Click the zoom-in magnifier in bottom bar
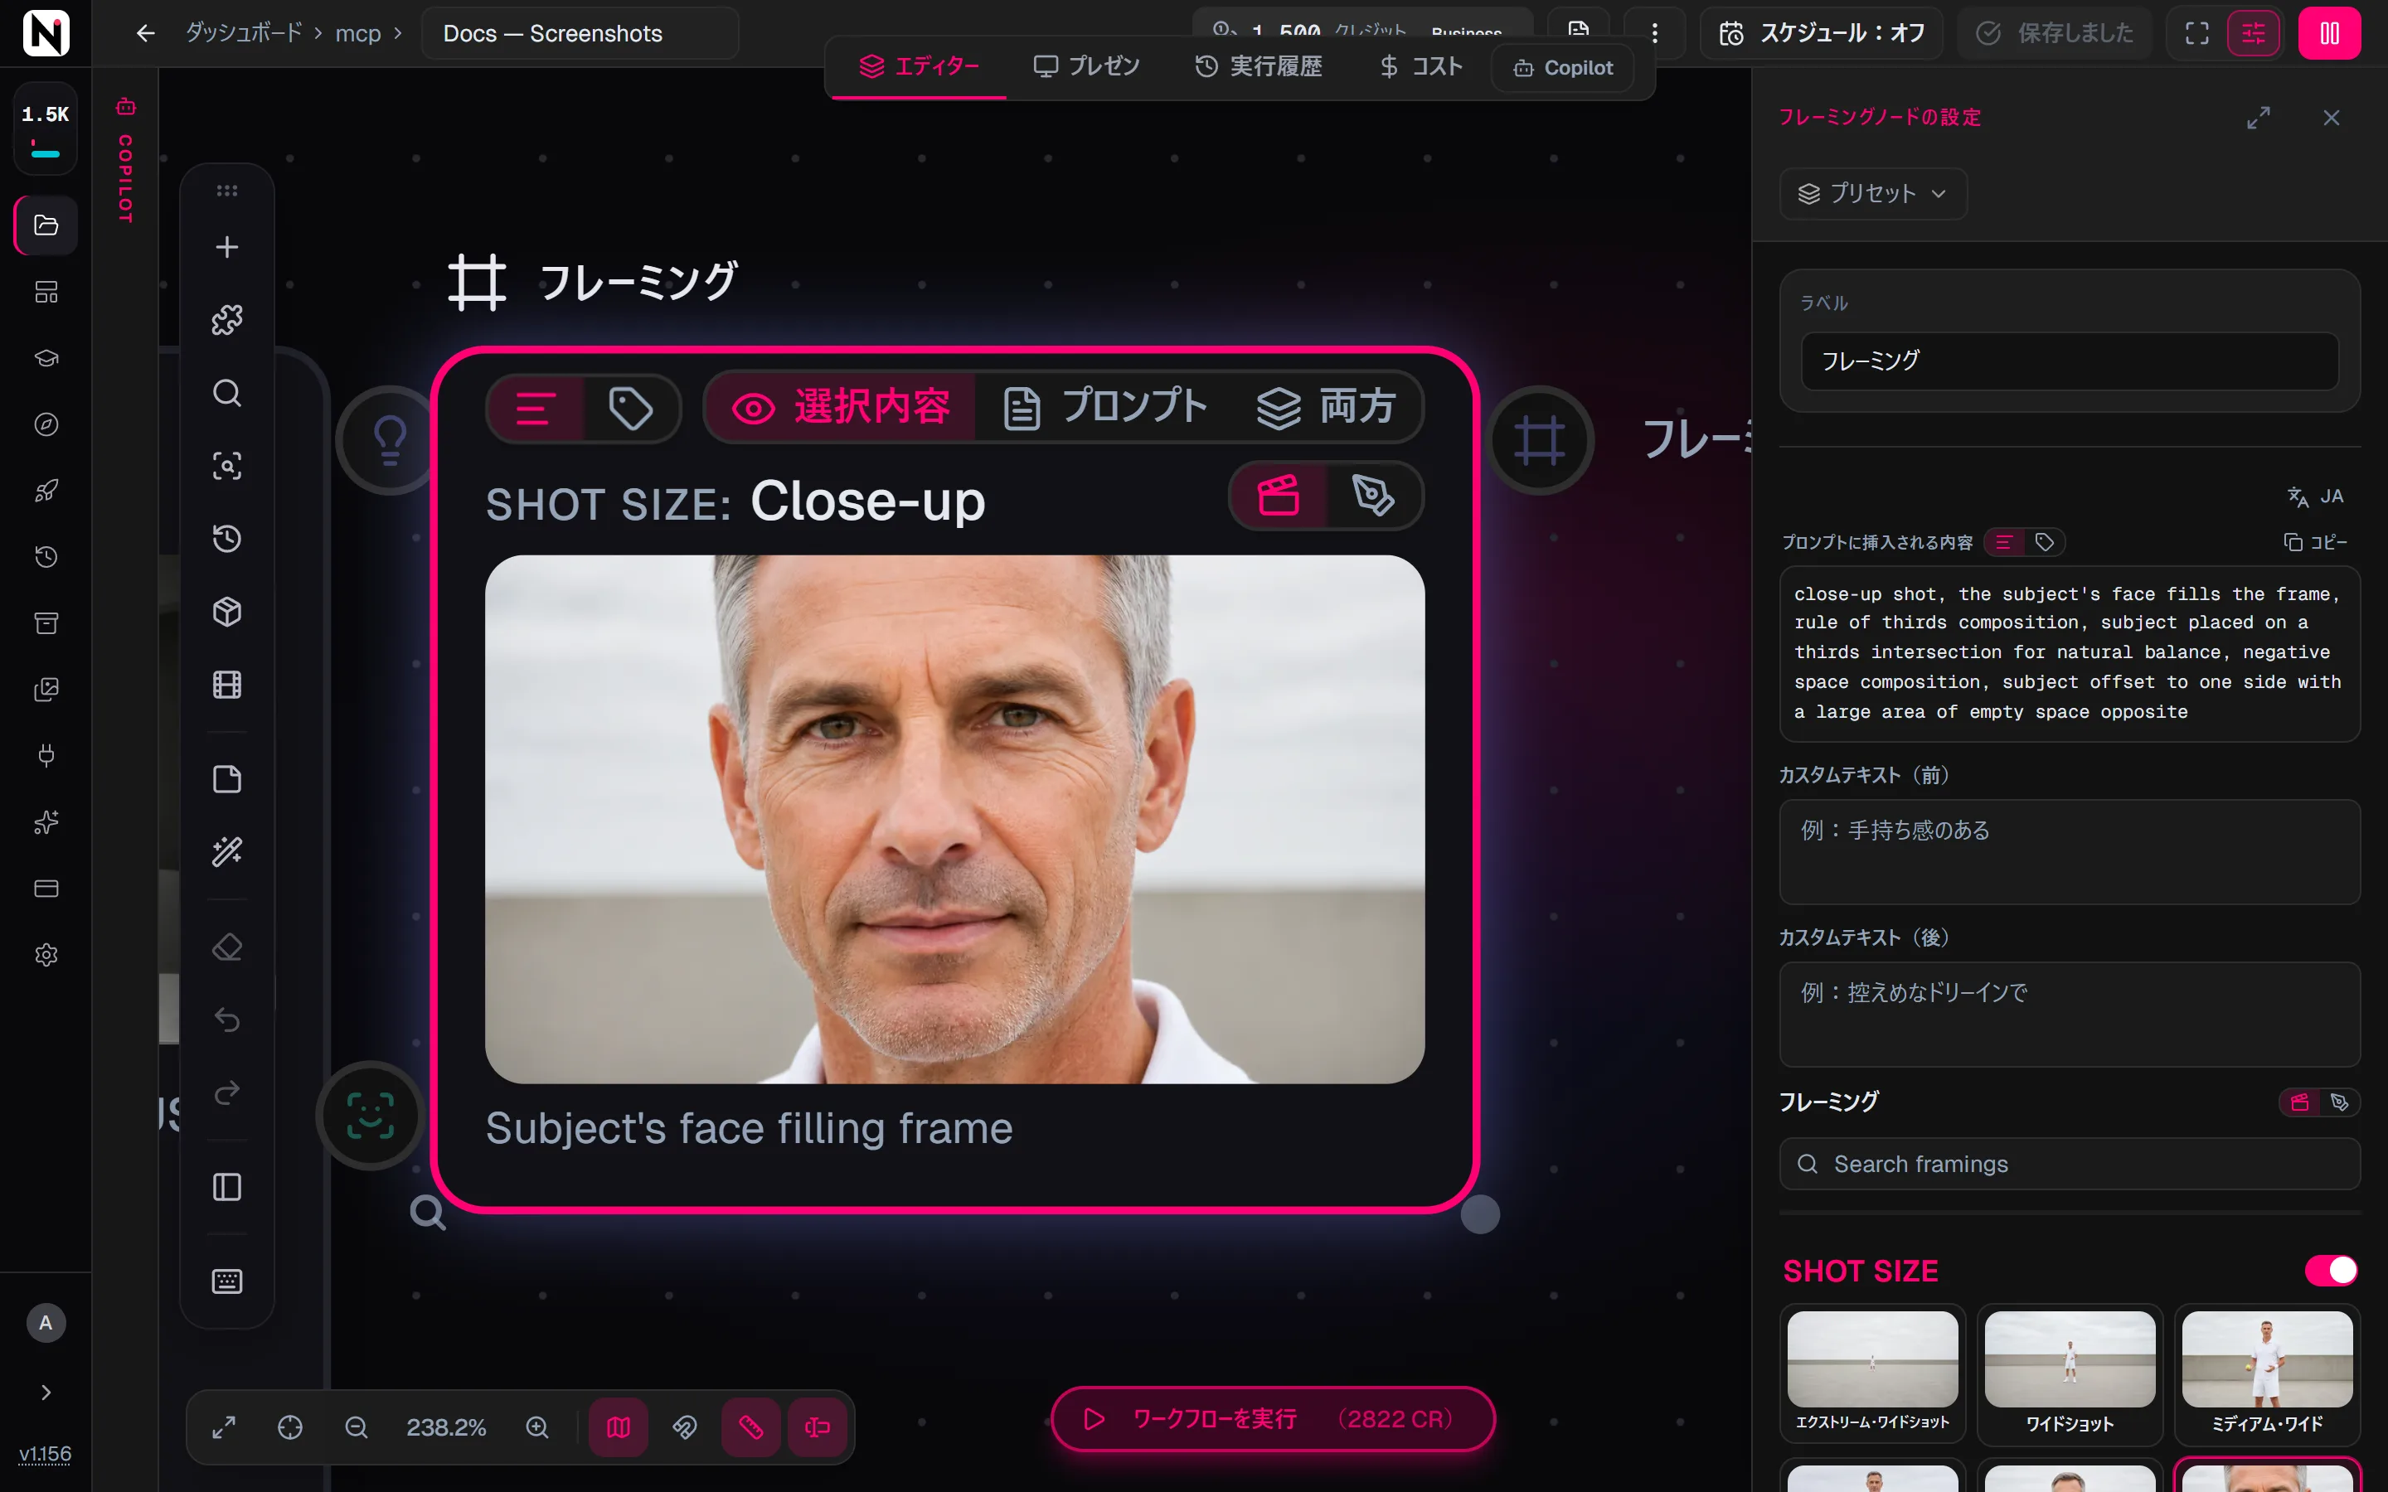 click(x=536, y=1427)
